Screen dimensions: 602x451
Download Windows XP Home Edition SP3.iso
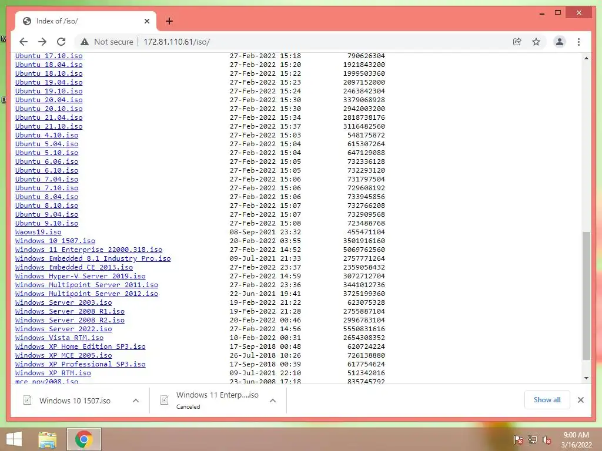pyautogui.click(x=80, y=347)
